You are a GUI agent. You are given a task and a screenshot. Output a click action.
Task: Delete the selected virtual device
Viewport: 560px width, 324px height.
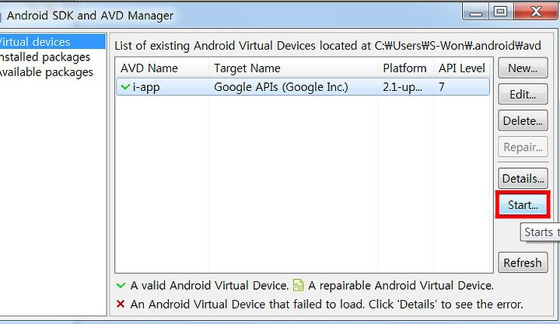coord(523,120)
